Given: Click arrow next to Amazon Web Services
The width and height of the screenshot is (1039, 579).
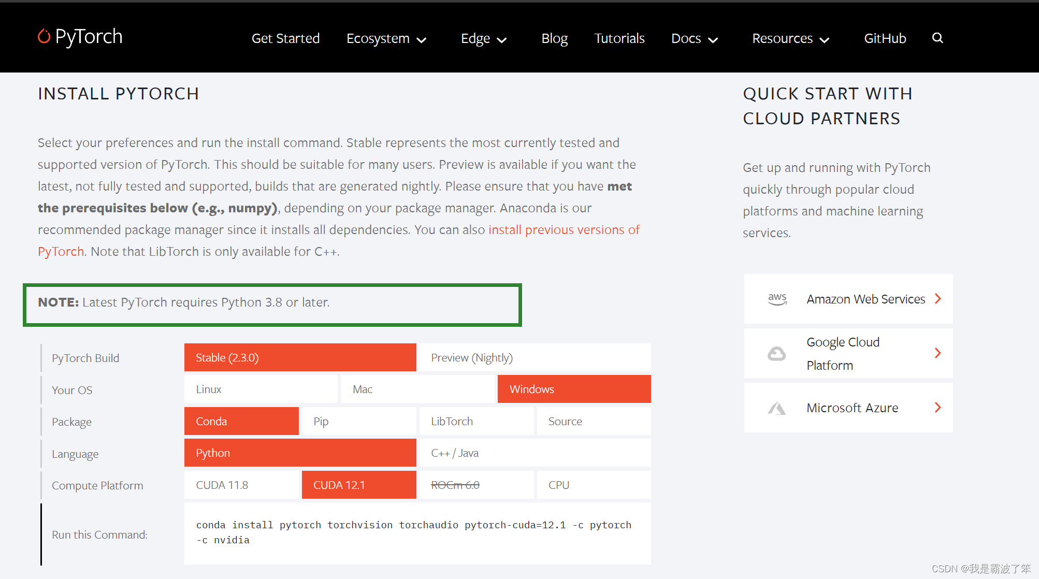Looking at the screenshot, I should [x=937, y=299].
